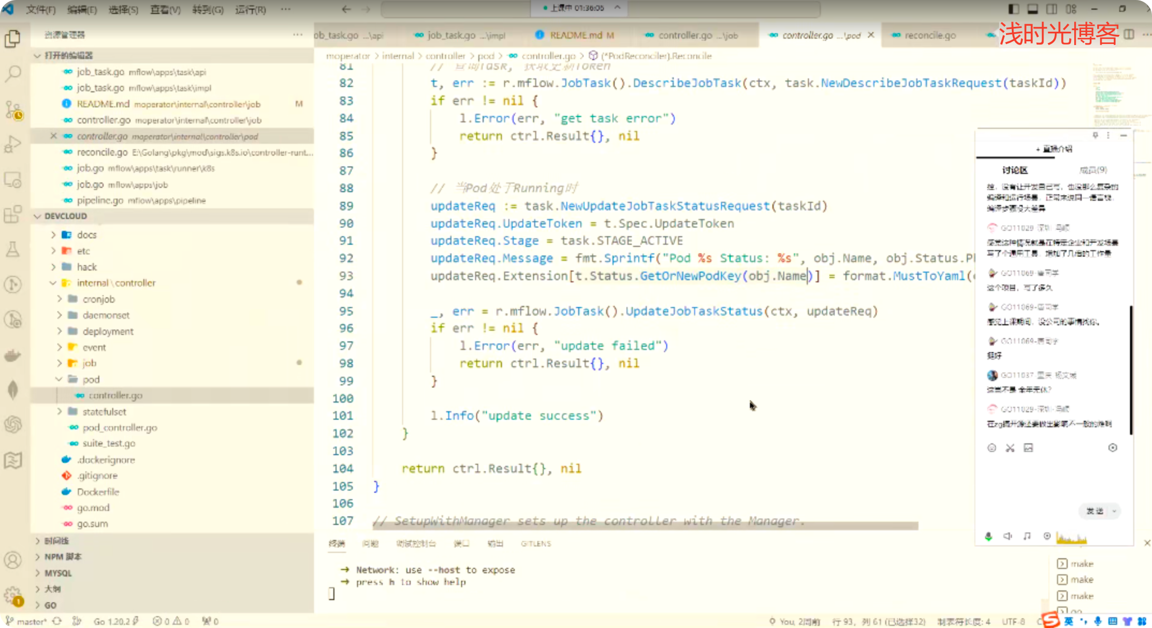Viewport: 1152px width, 628px height.
Task: Open the Manage gear settings icon
Action: pos(13,595)
